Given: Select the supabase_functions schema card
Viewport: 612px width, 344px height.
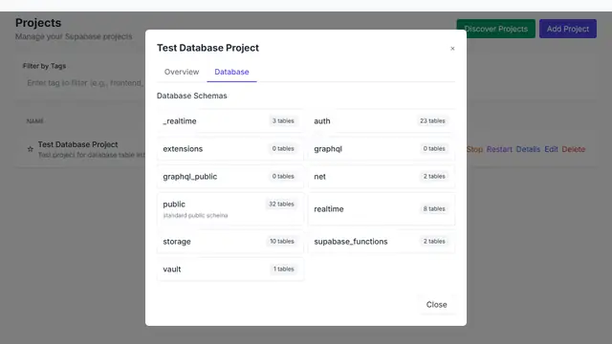Looking at the screenshot, I should click(382, 242).
